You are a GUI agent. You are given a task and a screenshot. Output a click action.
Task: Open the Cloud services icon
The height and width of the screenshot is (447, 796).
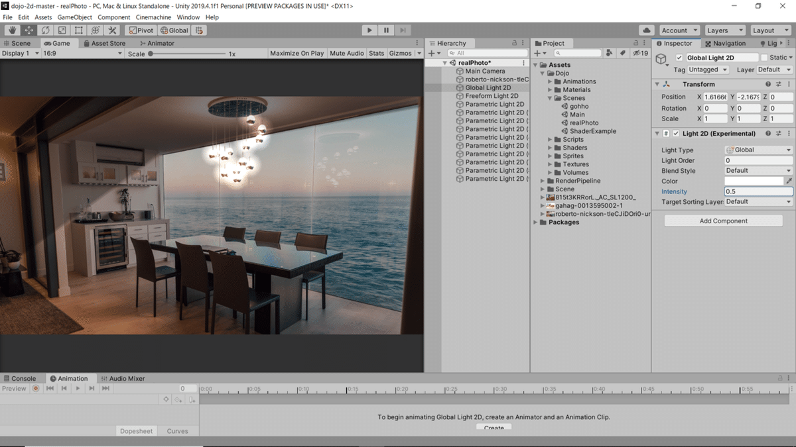(647, 30)
